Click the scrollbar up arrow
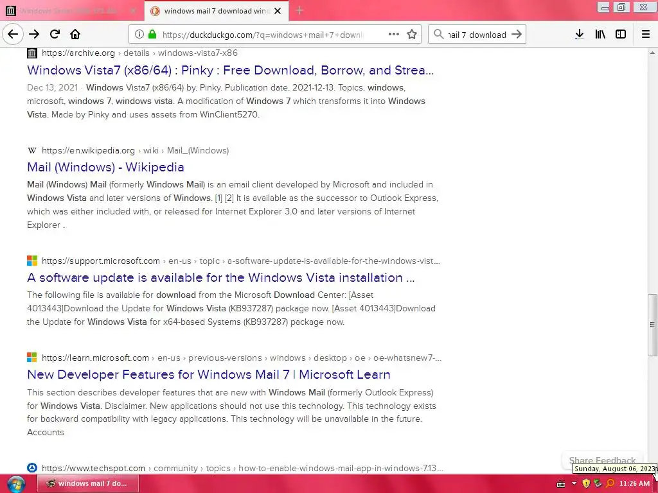 [652, 53]
